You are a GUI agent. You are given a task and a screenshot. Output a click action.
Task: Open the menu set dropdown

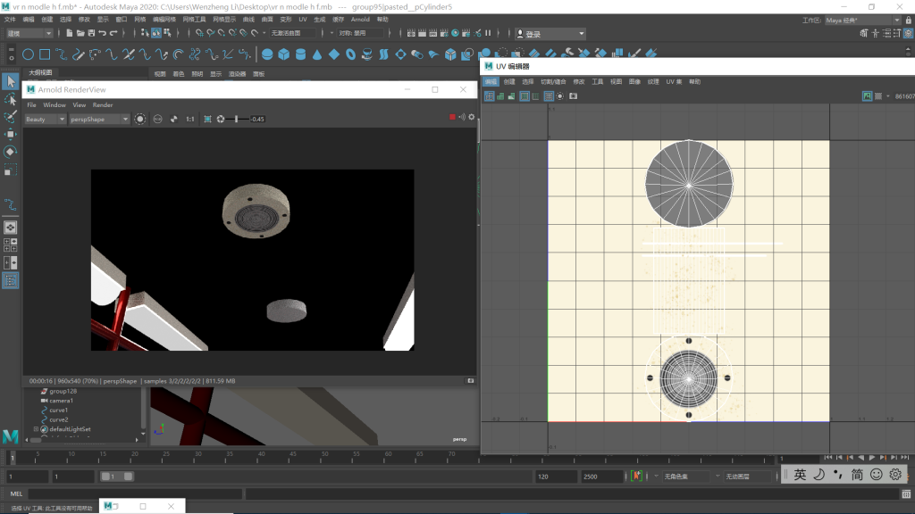29,33
